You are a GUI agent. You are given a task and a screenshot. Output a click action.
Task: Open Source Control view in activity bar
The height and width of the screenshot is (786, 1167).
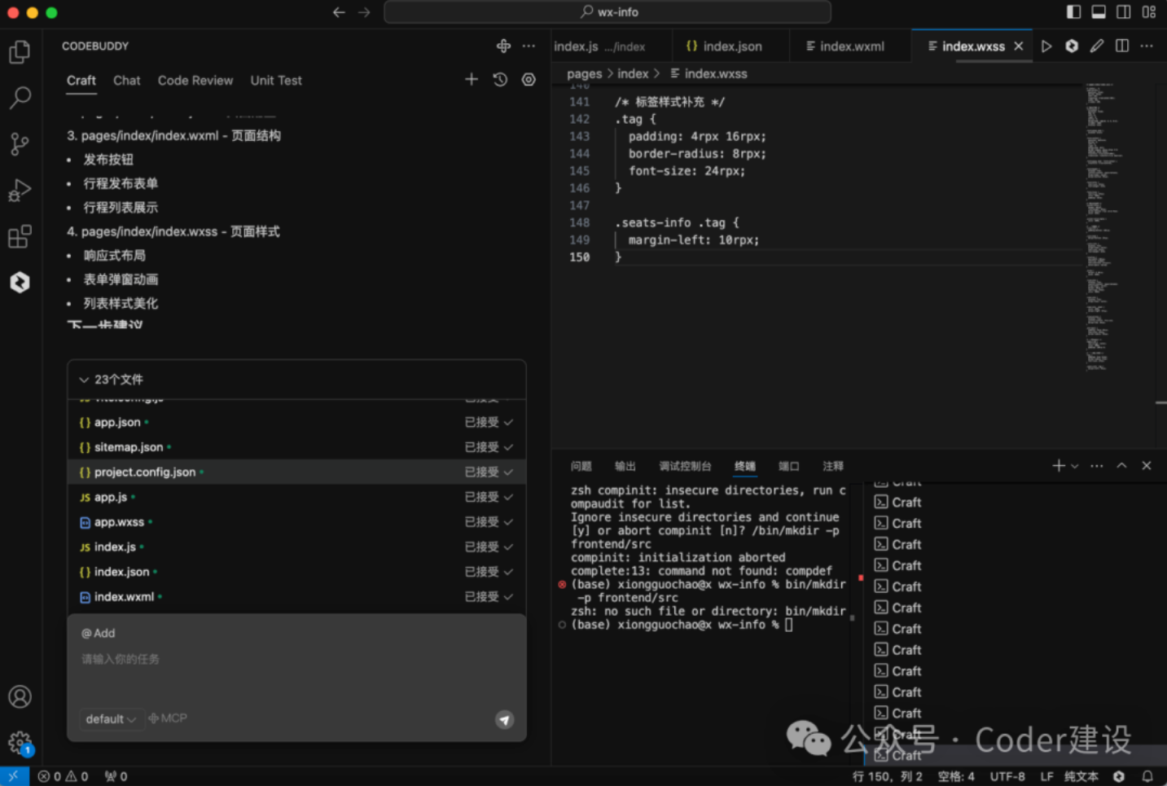pyautogui.click(x=20, y=144)
